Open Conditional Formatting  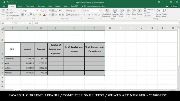pos(106,13)
